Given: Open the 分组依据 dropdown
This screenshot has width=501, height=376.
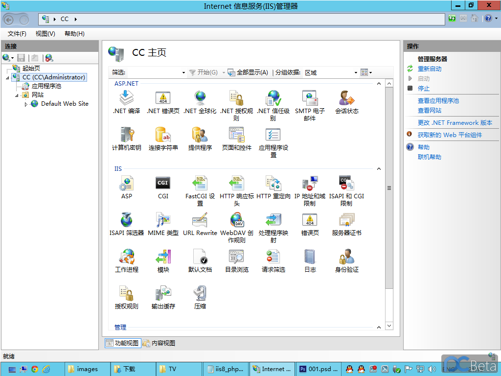Looking at the screenshot, I should [331, 72].
